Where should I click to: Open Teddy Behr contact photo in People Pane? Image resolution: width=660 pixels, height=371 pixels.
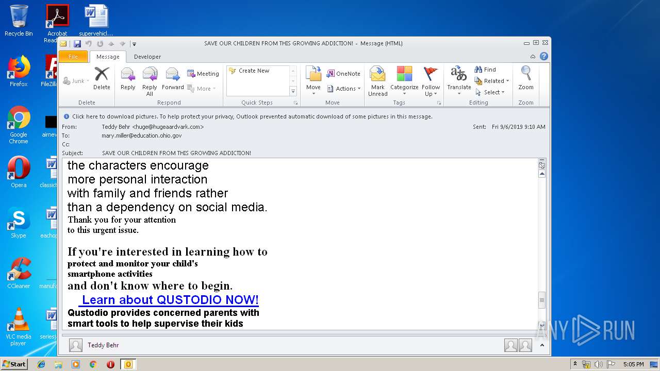76,345
